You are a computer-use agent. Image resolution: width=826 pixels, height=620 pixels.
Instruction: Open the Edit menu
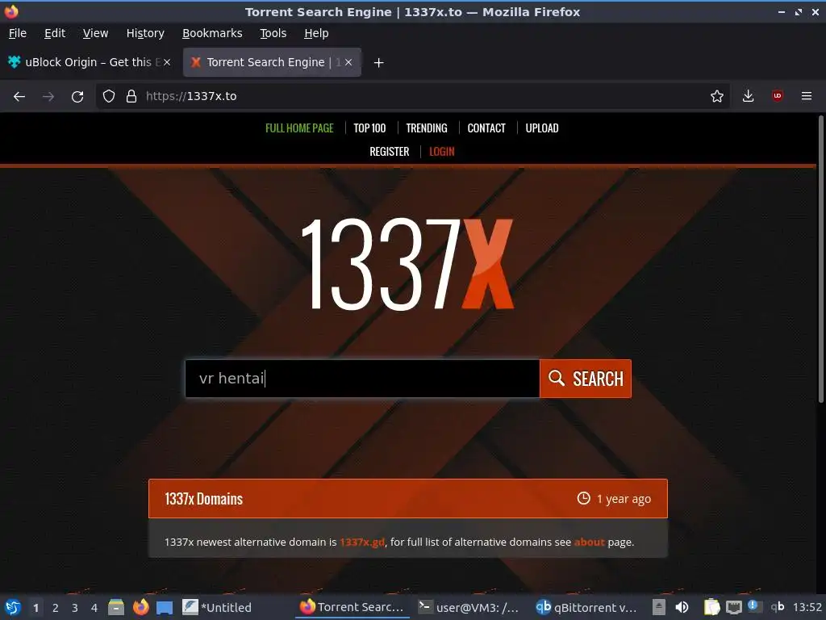click(55, 33)
